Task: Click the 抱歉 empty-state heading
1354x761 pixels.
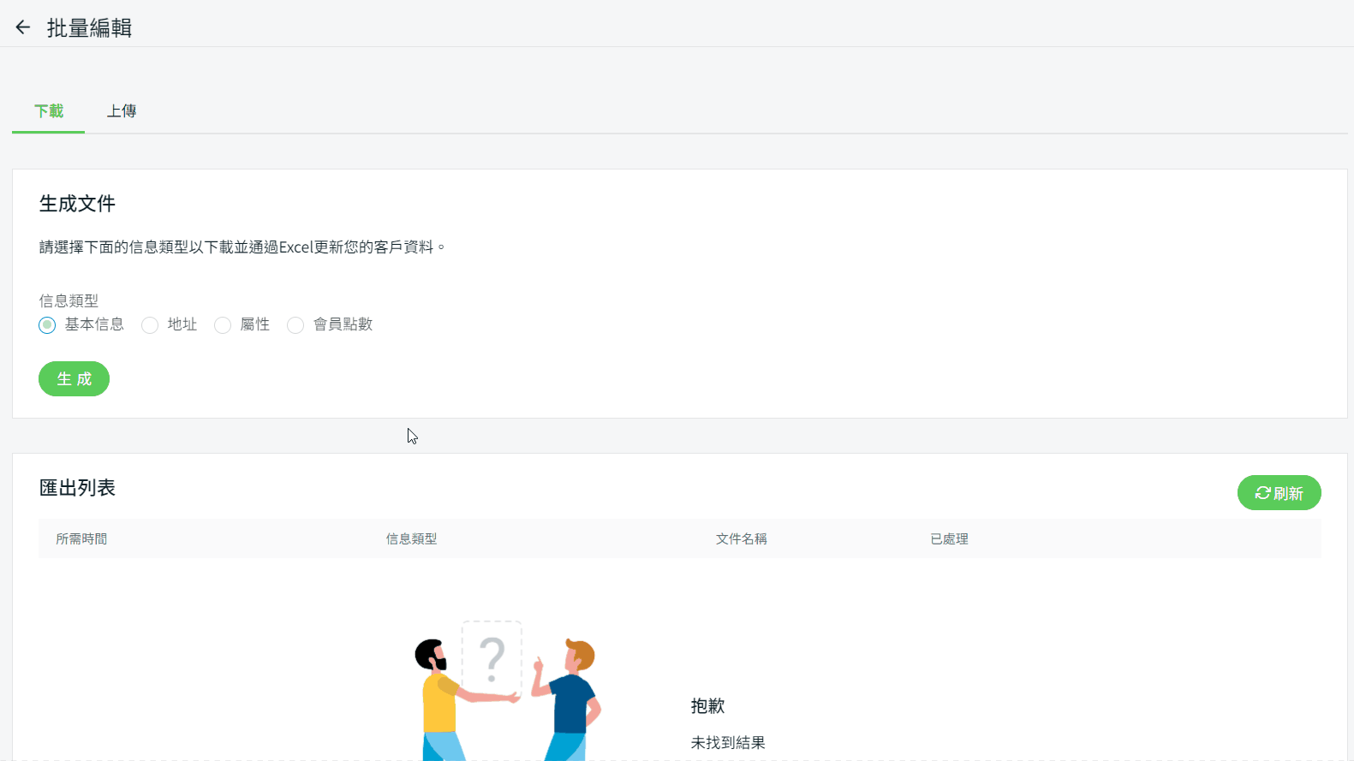Action: point(707,706)
